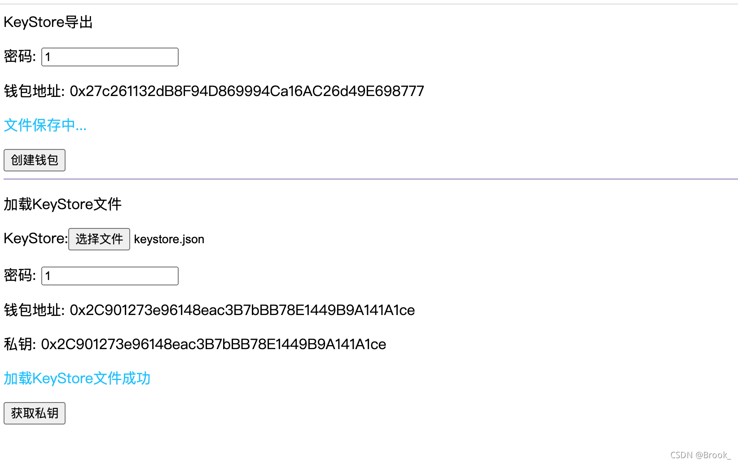
Task: Click the value 1 in top password box
Action: (x=48, y=57)
